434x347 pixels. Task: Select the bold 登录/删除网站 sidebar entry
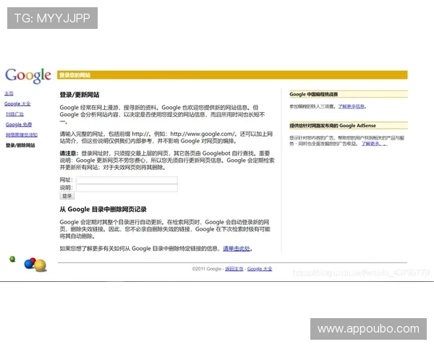click(20, 145)
